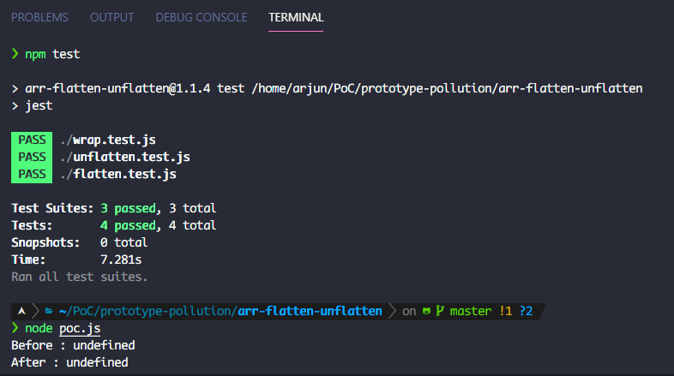Viewport: 674px width, 376px height.
Task: Click the PASS badge beside wrap.test.js
Action: tap(32, 140)
